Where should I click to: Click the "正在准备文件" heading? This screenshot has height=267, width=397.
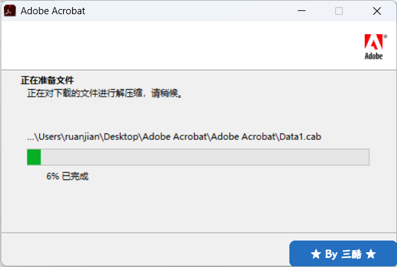(47, 81)
